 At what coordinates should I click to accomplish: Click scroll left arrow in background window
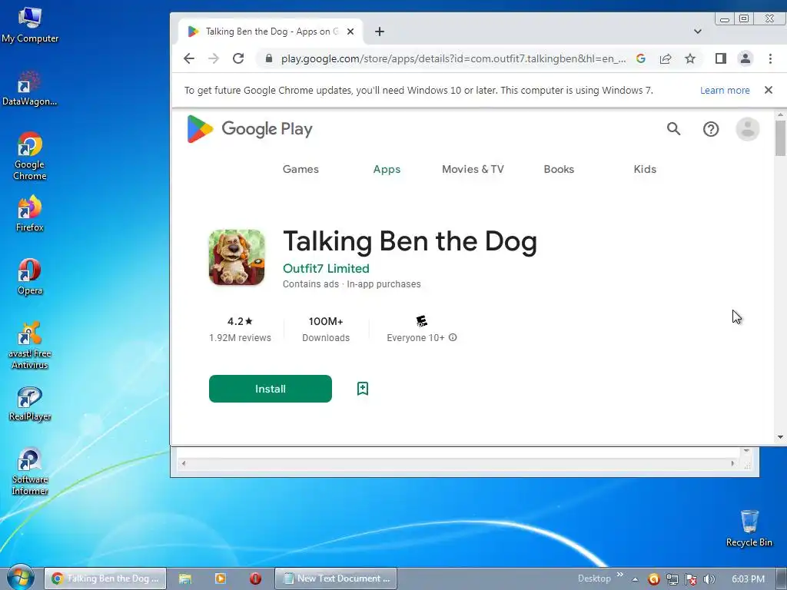click(x=184, y=463)
